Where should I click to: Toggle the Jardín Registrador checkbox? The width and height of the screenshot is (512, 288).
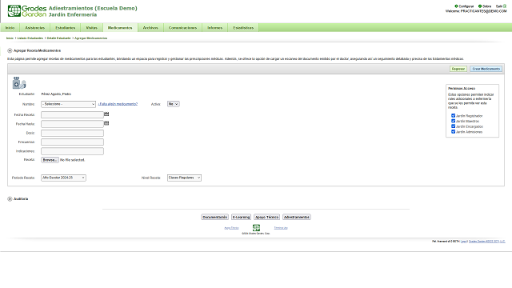(454, 115)
